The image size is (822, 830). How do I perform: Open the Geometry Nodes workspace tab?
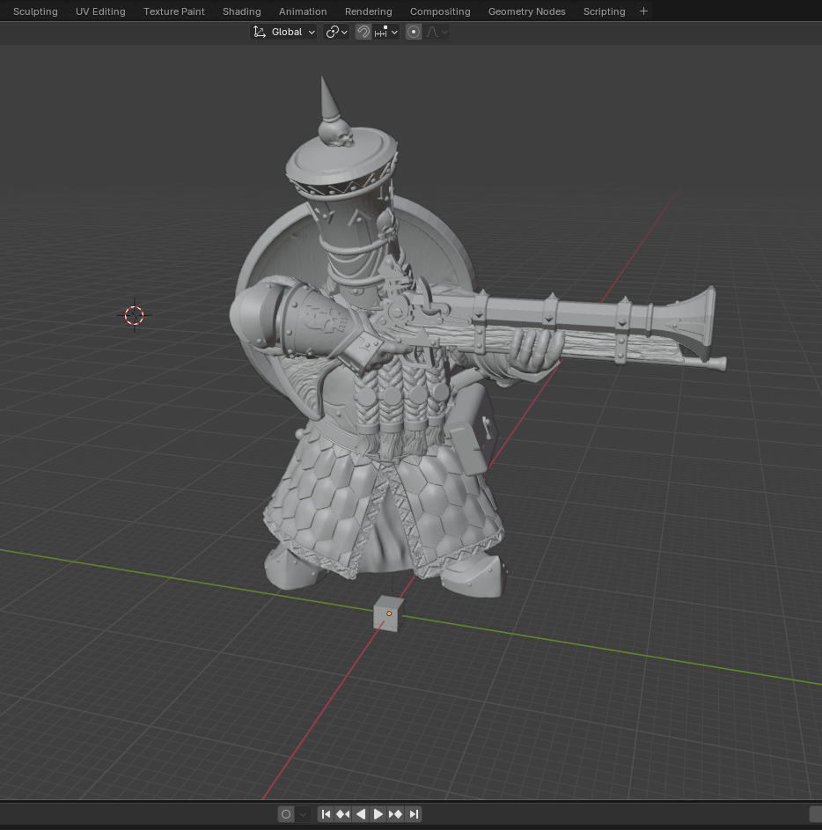526,11
